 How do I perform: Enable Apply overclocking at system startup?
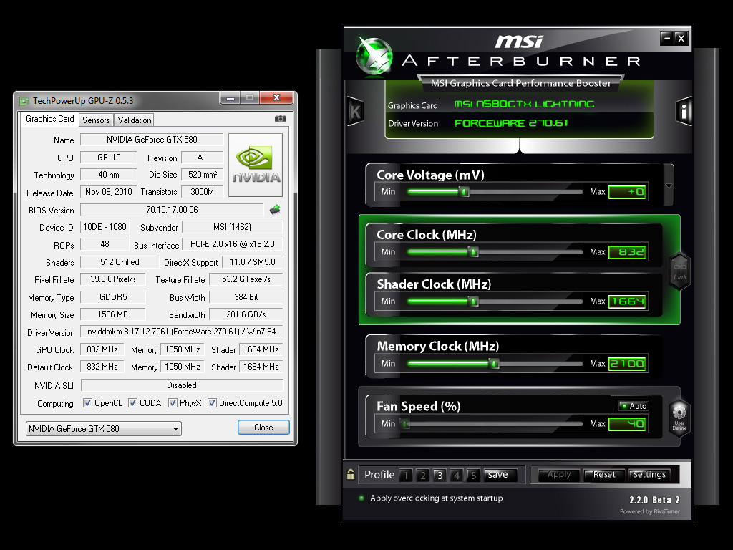point(361,498)
